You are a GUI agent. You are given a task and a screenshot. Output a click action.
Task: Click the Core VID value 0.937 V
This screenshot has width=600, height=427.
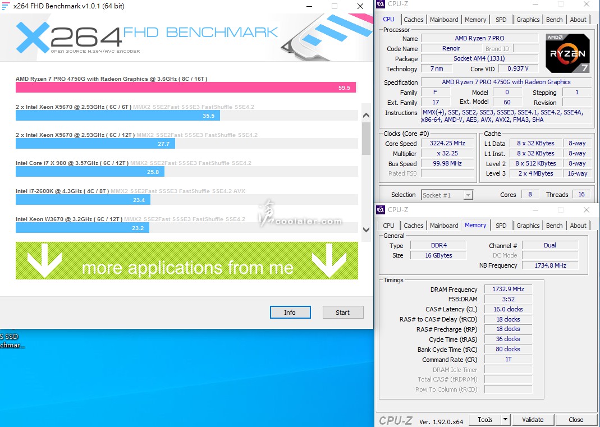pyautogui.click(x=517, y=68)
